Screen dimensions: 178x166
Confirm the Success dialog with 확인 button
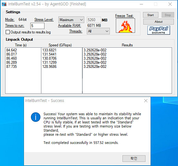(134, 158)
